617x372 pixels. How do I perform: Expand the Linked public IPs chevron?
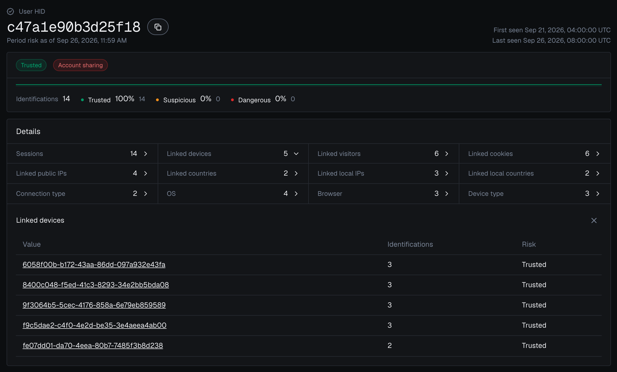[146, 173]
